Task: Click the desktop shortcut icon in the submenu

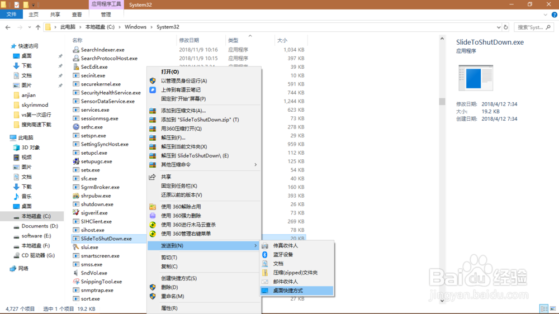Action: point(265,291)
